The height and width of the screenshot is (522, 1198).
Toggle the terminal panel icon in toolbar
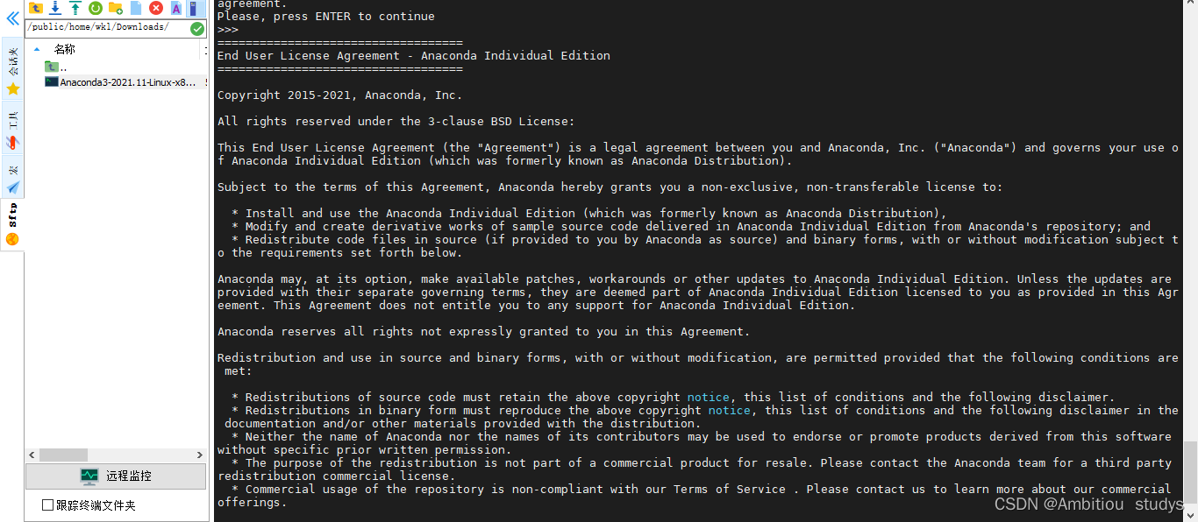[x=194, y=8]
